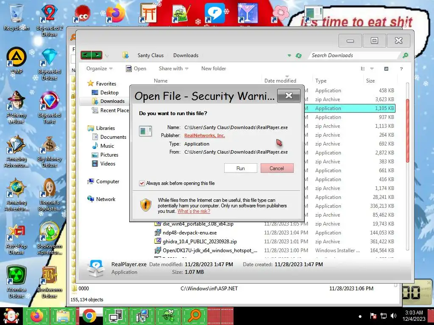Click the Downloads breadcrumb segment
Viewport: 434px width, 325px height.
tap(186, 55)
